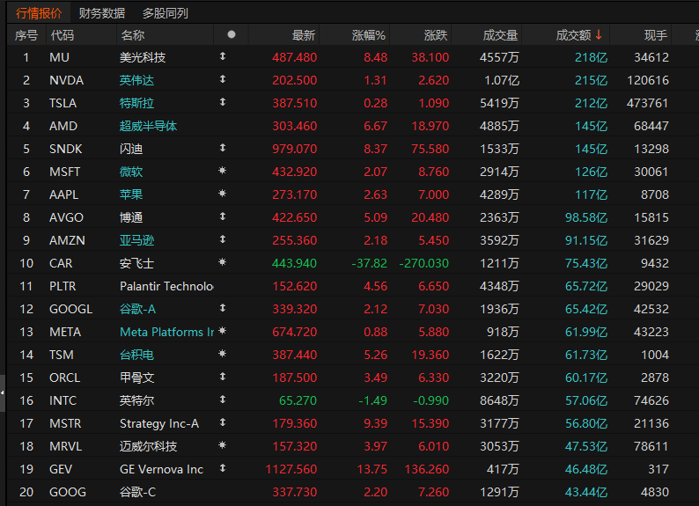This screenshot has height=506, width=699.
Task: Click the up-down arrow icon in the 特斯拉 row
Action: [223, 102]
